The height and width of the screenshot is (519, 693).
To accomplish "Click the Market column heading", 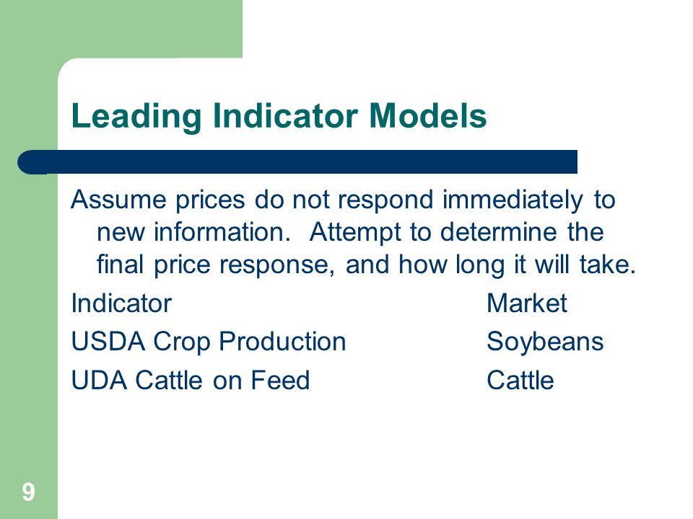I will pyautogui.click(x=527, y=303).
